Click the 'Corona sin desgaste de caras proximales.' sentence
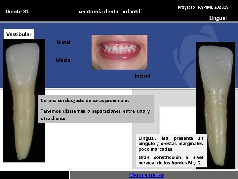238x179 pixels. pos(86,101)
